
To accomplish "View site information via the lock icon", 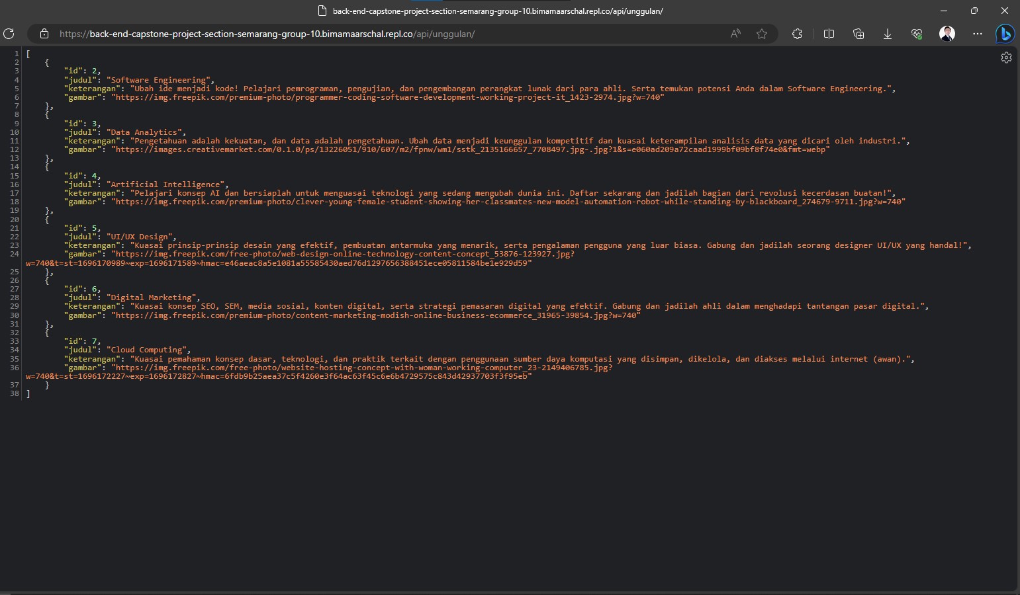I will (44, 34).
